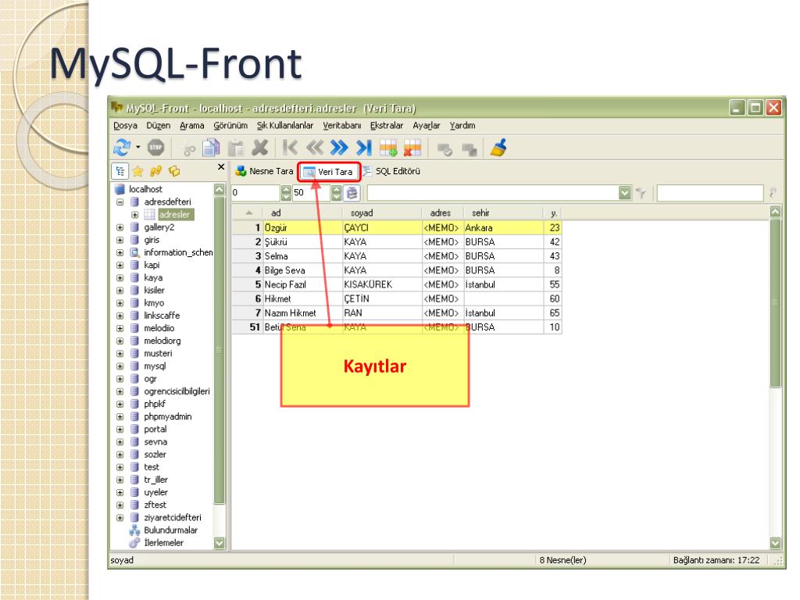
Task: Select the ziyaretcidefteri database
Action: [173, 517]
